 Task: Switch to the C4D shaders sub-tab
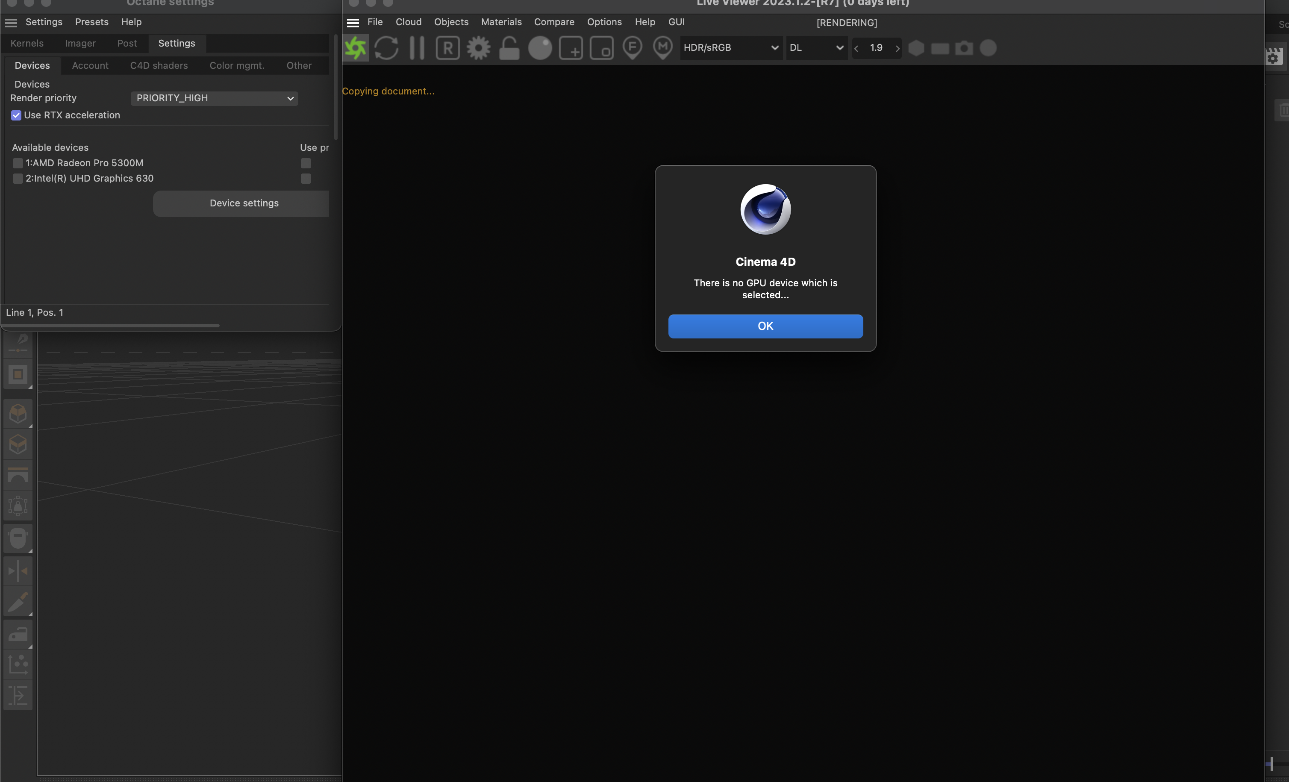[159, 65]
